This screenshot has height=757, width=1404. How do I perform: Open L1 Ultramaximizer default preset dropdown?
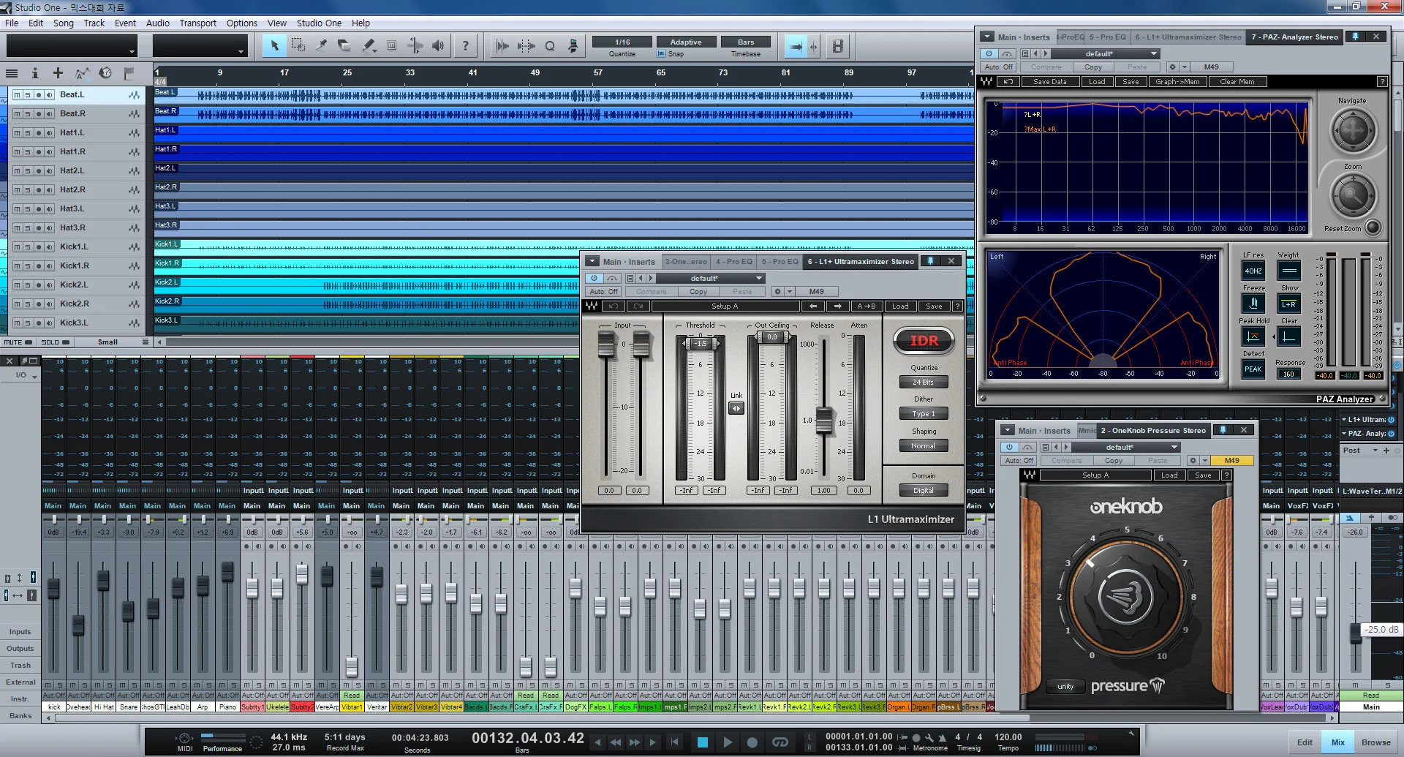coord(710,278)
